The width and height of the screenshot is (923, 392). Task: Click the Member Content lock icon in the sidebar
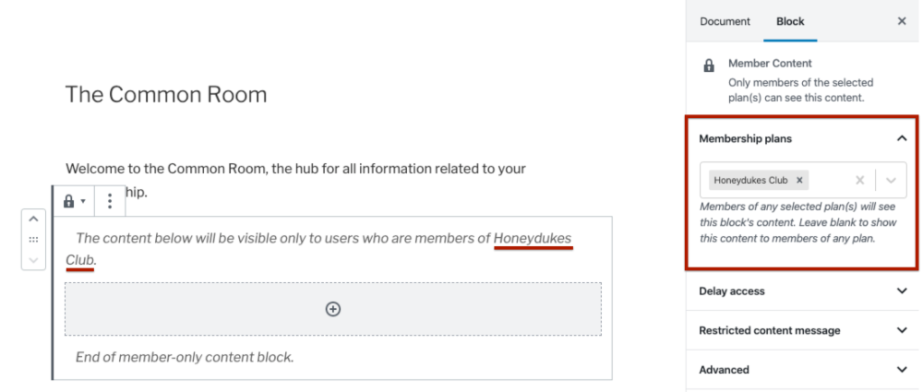709,65
